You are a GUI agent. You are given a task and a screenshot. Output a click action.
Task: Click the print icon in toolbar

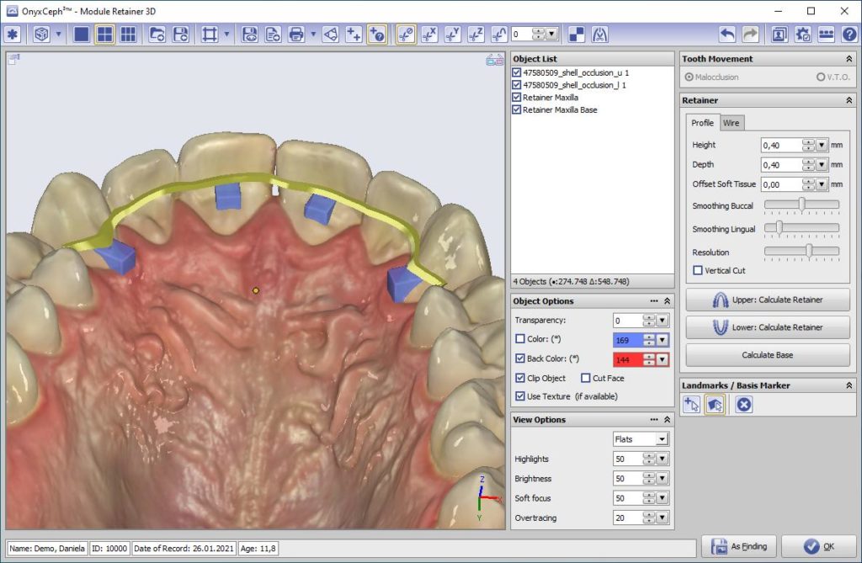tap(296, 35)
